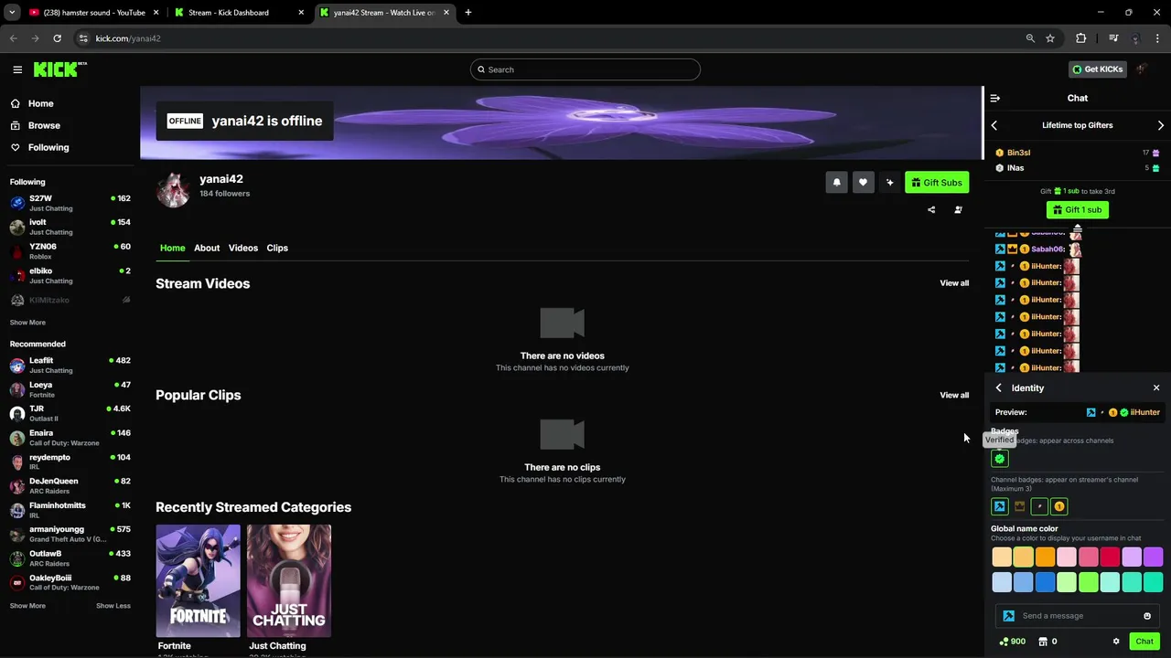
Task: Click the 900 channel points balance
Action: [1012, 642]
